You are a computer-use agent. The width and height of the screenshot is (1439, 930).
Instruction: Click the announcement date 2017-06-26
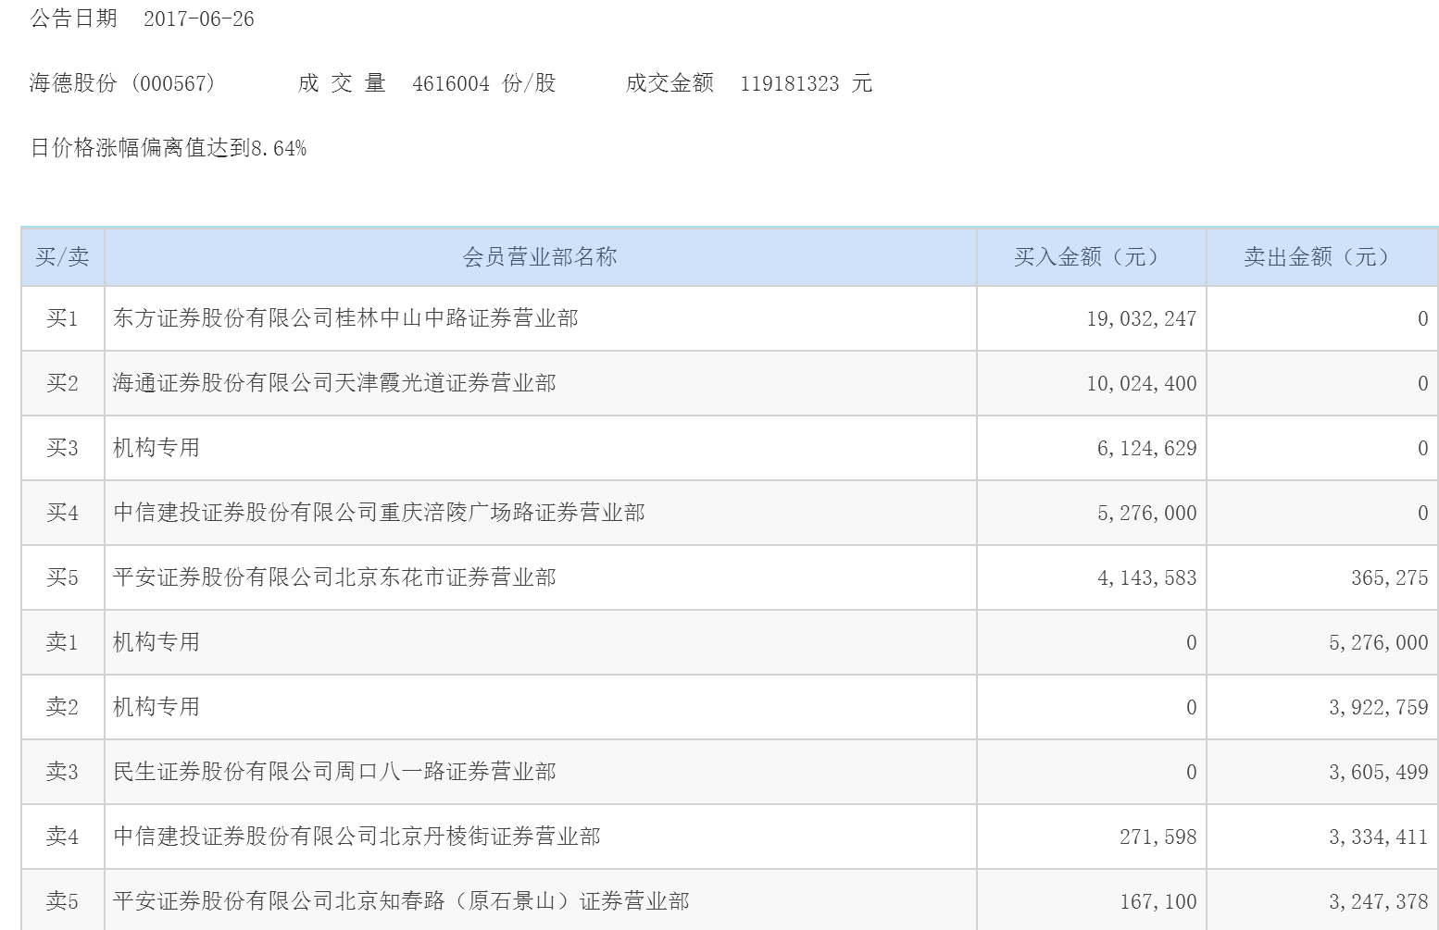(x=199, y=19)
